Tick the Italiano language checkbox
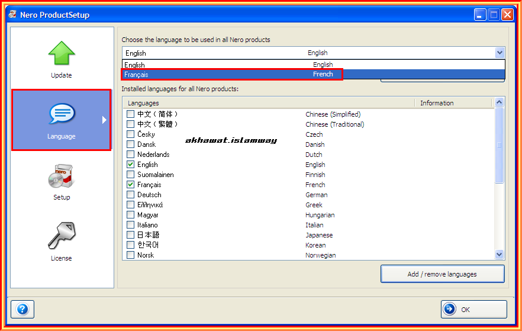The image size is (522, 331). pyautogui.click(x=130, y=225)
